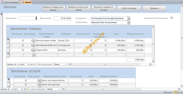Click Вычесть товары со склада button
Screen dimensions: 183x94
click(104, 8)
